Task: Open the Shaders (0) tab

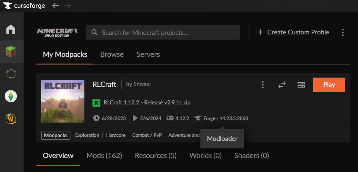Action: pos(252,156)
